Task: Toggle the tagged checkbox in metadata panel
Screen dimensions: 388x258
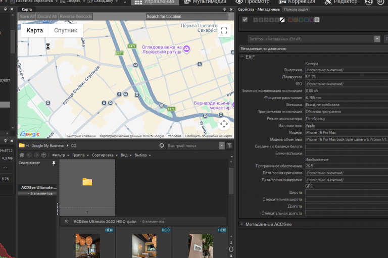Action: tap(245, 20)
